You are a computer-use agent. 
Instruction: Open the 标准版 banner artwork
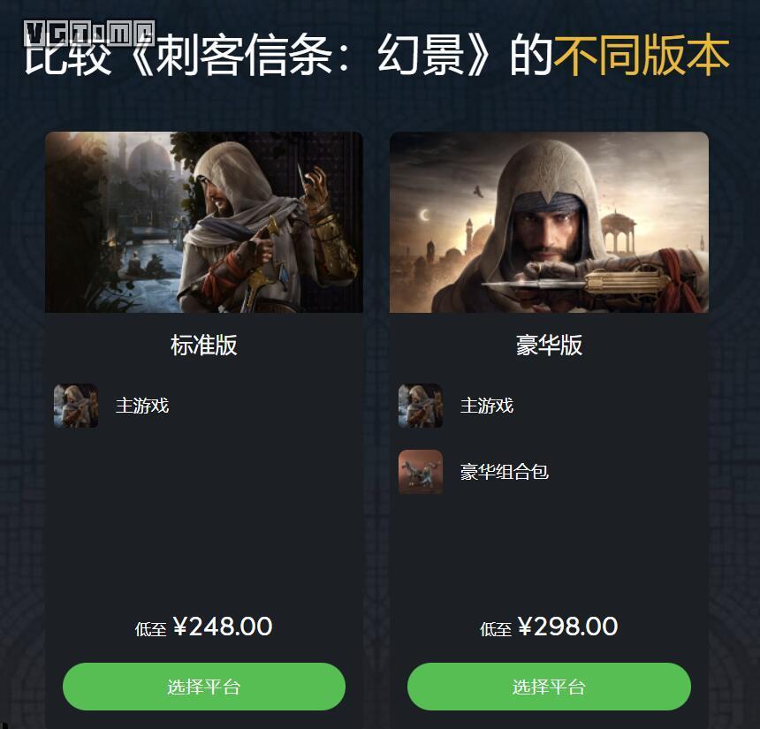(x=204, y=222)
